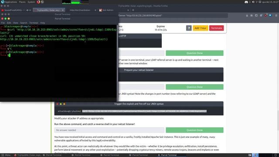Click the red extension icon in Firefox toolbar
The height and width of the screenshot is (157, 279).
pyautogui.click(x=265, y=16)
